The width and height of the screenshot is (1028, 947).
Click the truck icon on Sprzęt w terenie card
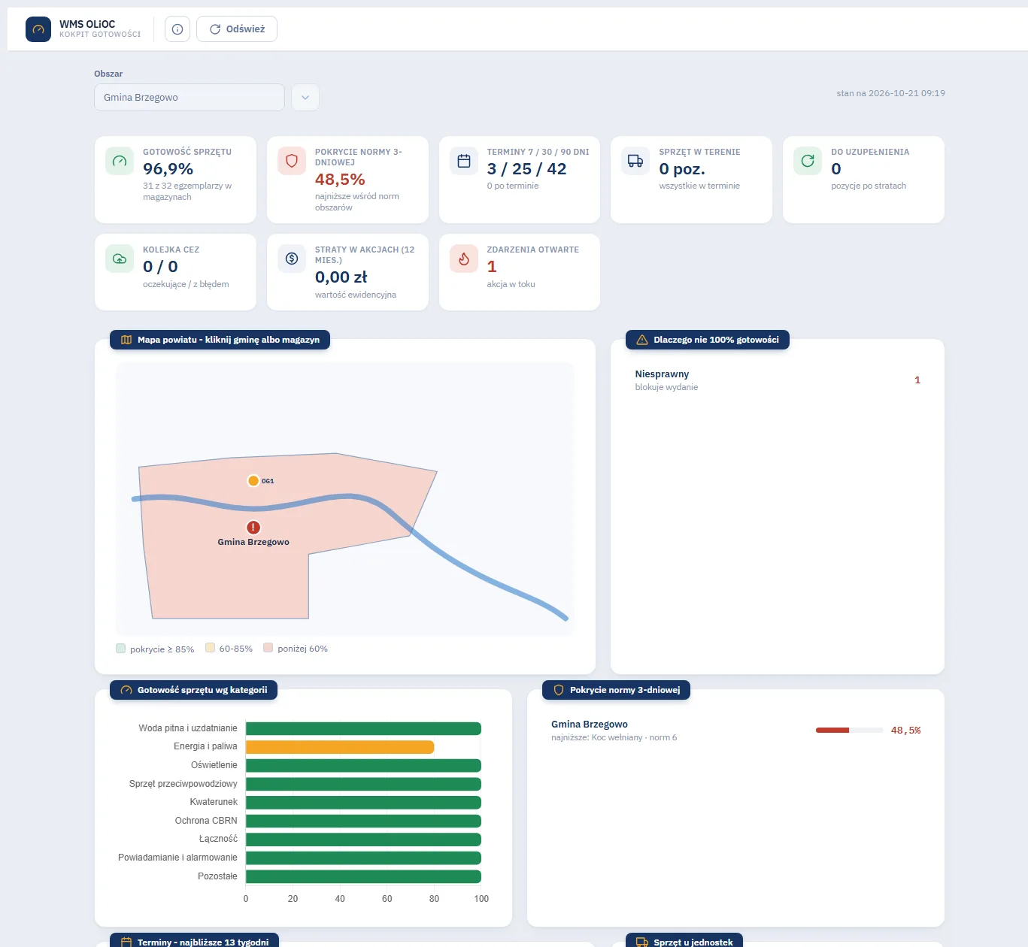(635, 161)
